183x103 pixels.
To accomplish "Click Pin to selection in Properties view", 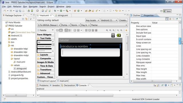I will point(177,19).
